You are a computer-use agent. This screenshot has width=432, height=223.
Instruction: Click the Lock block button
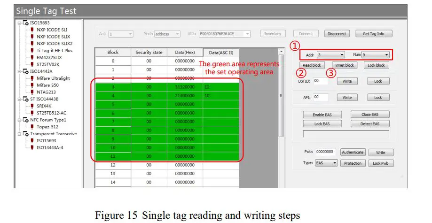point(376,65)
